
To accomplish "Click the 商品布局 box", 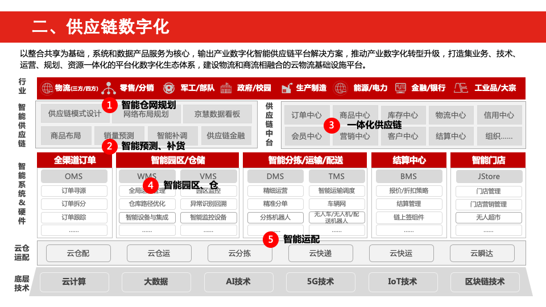I will coord(66,135).
